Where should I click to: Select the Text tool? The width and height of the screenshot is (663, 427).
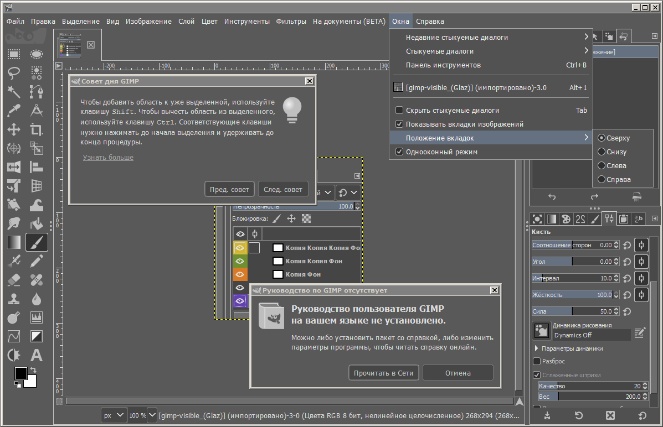coord(37,355)
